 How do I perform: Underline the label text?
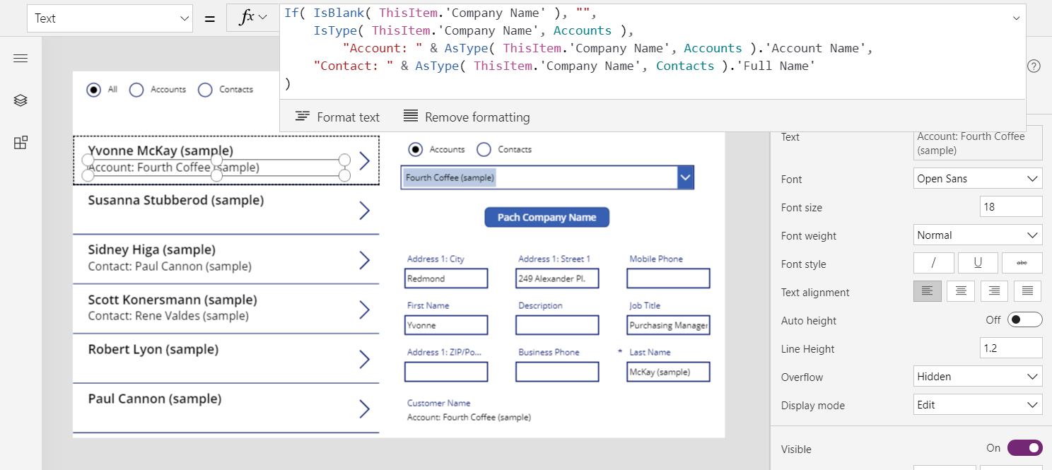[x=978, y=262]
